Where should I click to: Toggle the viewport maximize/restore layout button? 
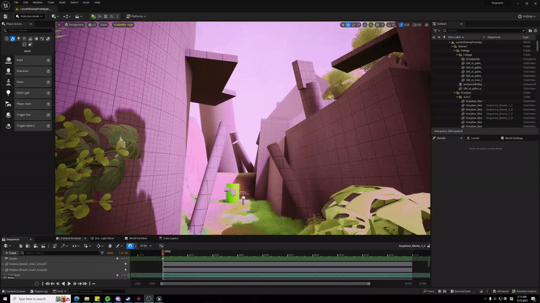(x=427, y=25)
